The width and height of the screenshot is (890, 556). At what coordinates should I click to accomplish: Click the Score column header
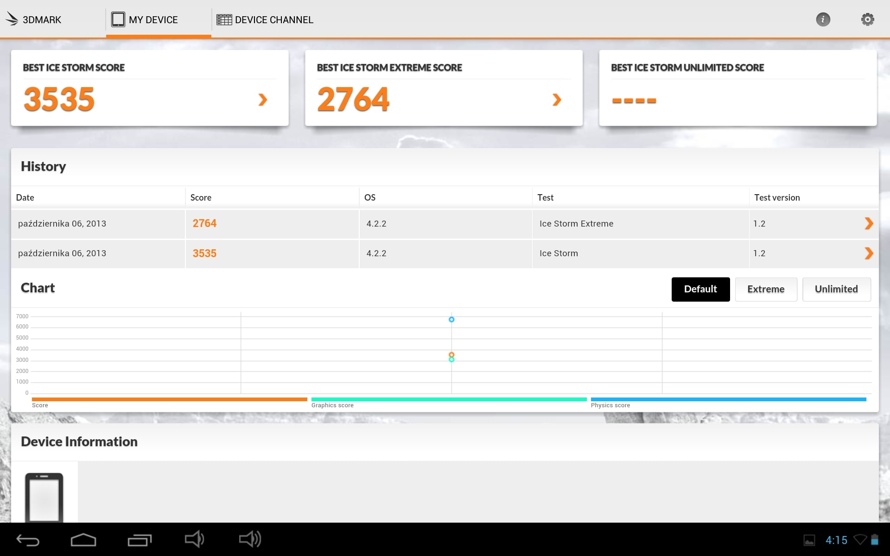[x=201, y=197]
